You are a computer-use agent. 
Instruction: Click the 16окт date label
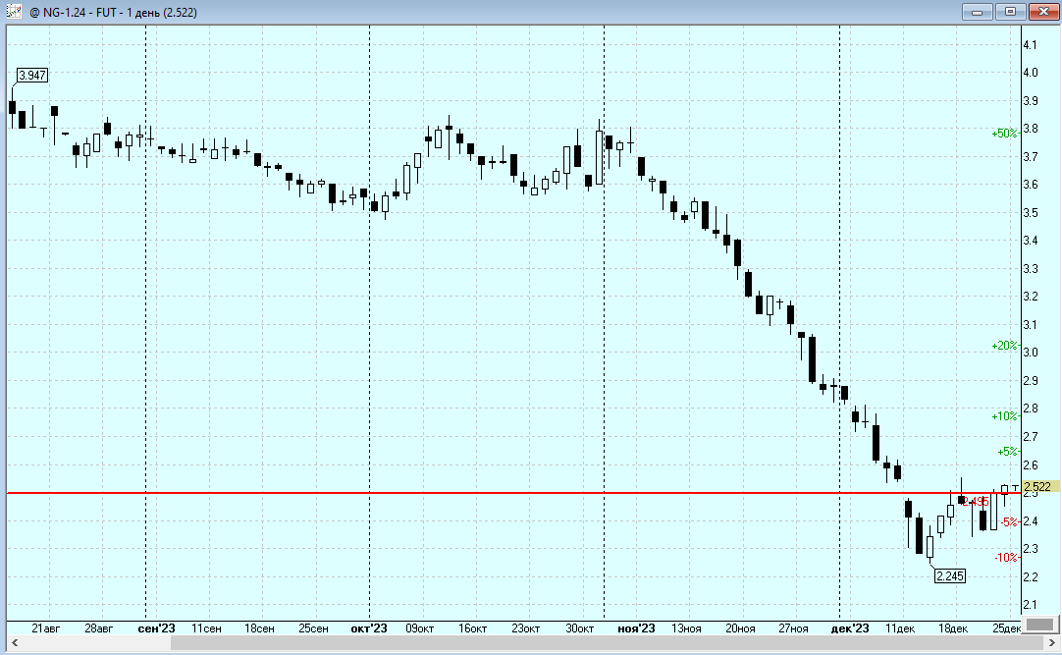coord(473,628)
